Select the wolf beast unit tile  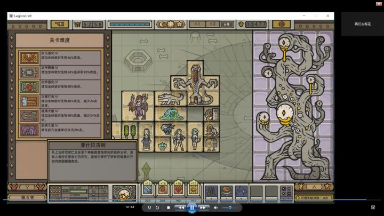tap(171, 99)
